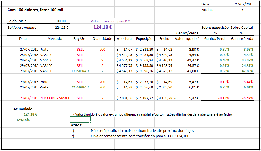Select the 'Mercado' column header cell
This screenshot has width=261, height=151.
tap(55, 38)
